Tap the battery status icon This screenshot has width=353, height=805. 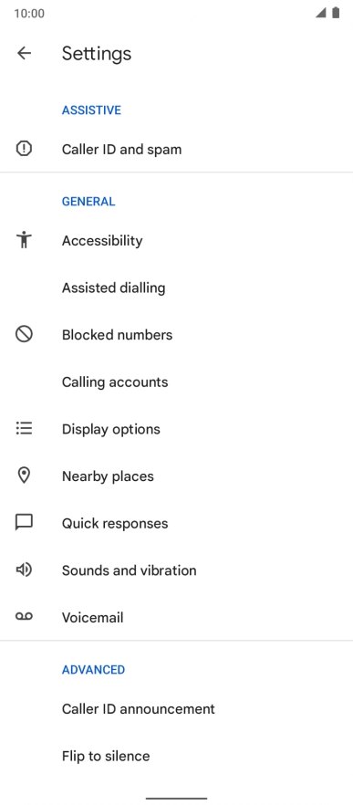pos(336,13)
